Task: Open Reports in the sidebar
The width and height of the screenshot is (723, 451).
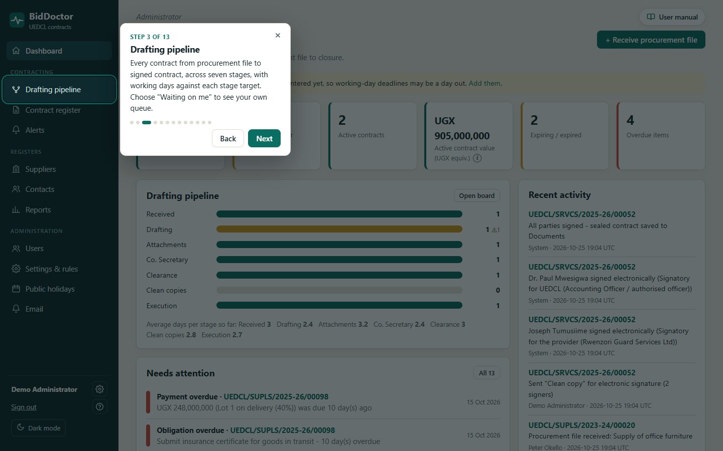Action: [x=59, y=209]
